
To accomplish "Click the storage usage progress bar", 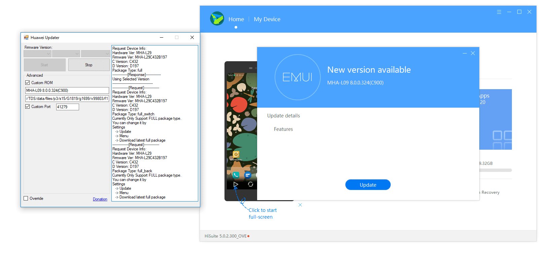I will point(495,170).
